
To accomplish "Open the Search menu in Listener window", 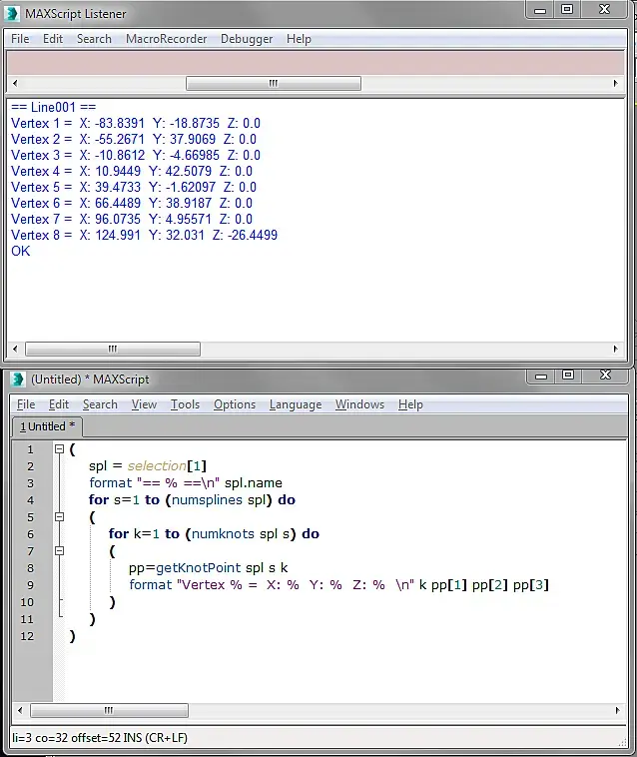I will (94, 39).
